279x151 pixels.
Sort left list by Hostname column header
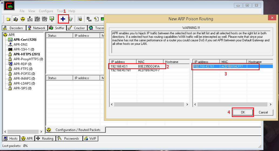(176, 62)
